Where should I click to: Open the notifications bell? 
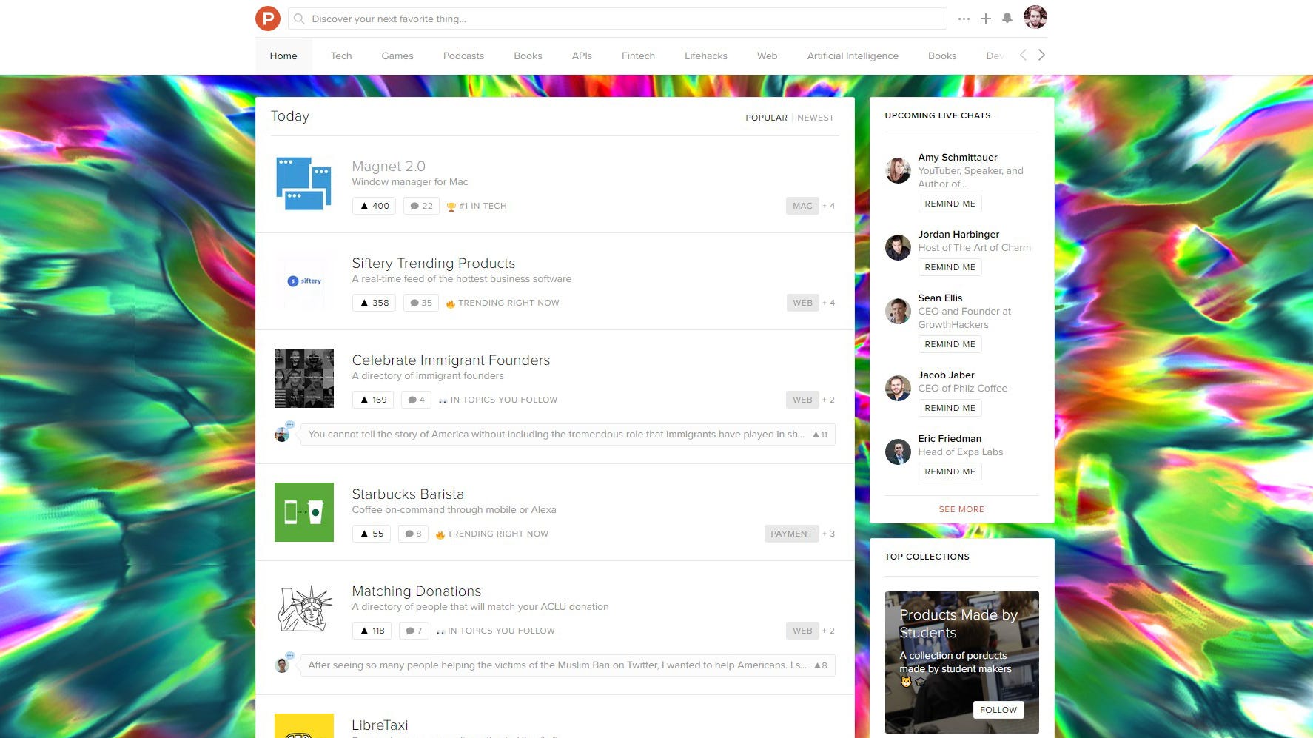(x=1007, y=19)
